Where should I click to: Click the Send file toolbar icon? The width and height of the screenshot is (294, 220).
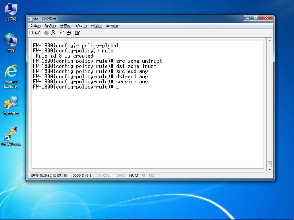coord(62,33)
